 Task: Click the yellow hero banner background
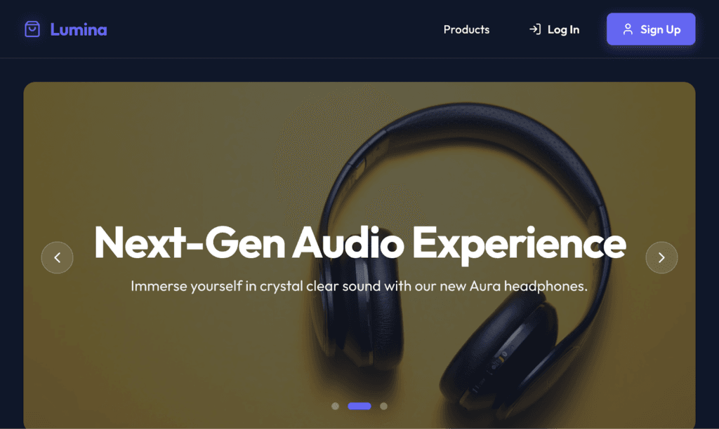coord(161,151)
